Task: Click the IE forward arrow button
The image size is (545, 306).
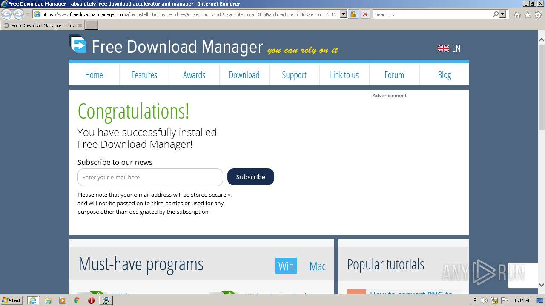Action: tap(18, 14)
